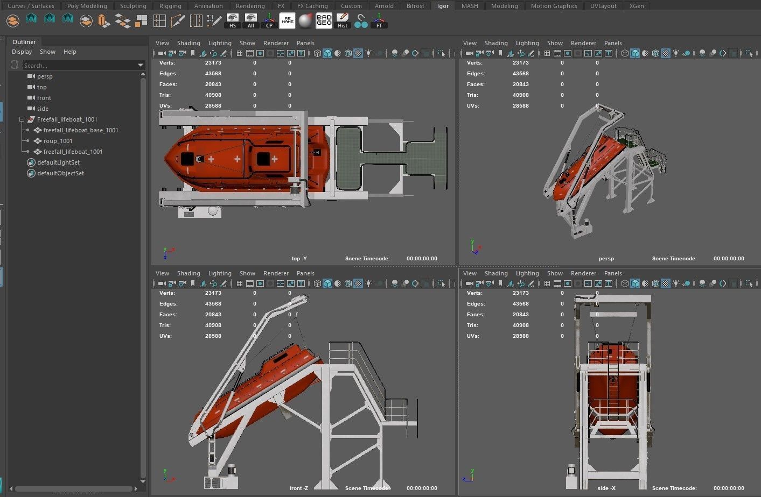Click the BAD GEO shelf icon
This screenshot has width=761, height=497.
click(x=324, y=21)
